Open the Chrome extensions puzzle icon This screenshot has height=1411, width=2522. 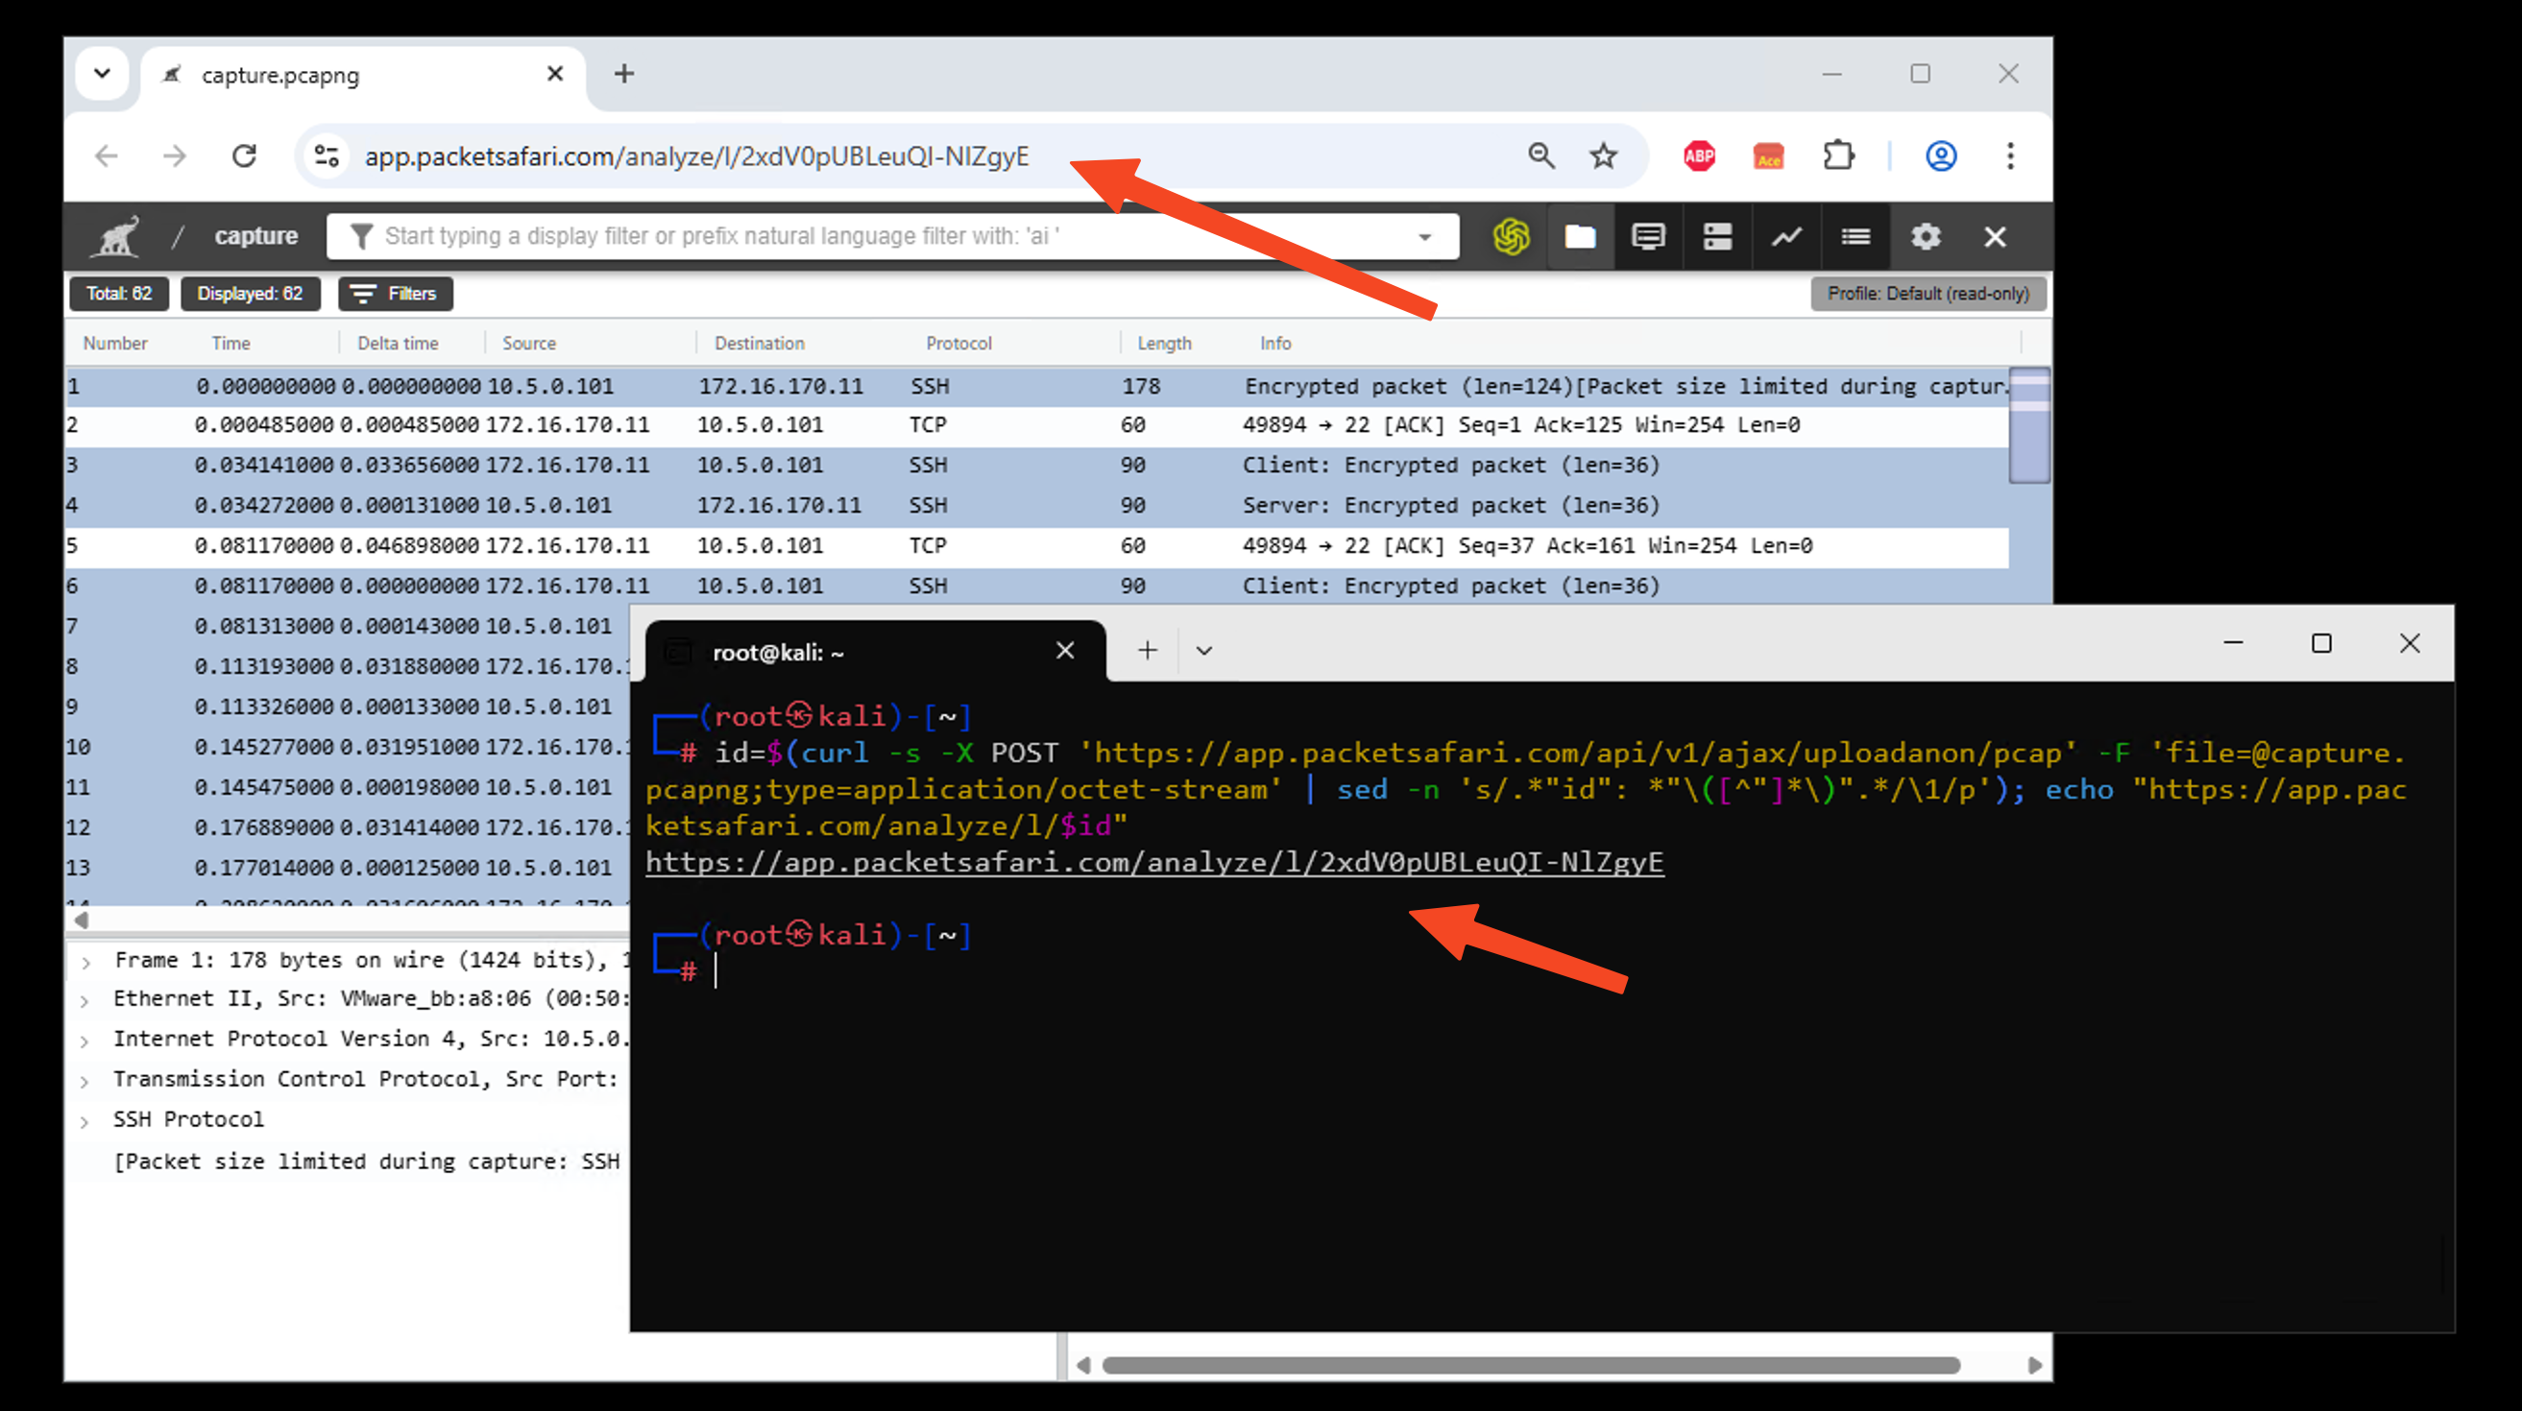(x=1838, y=155)
